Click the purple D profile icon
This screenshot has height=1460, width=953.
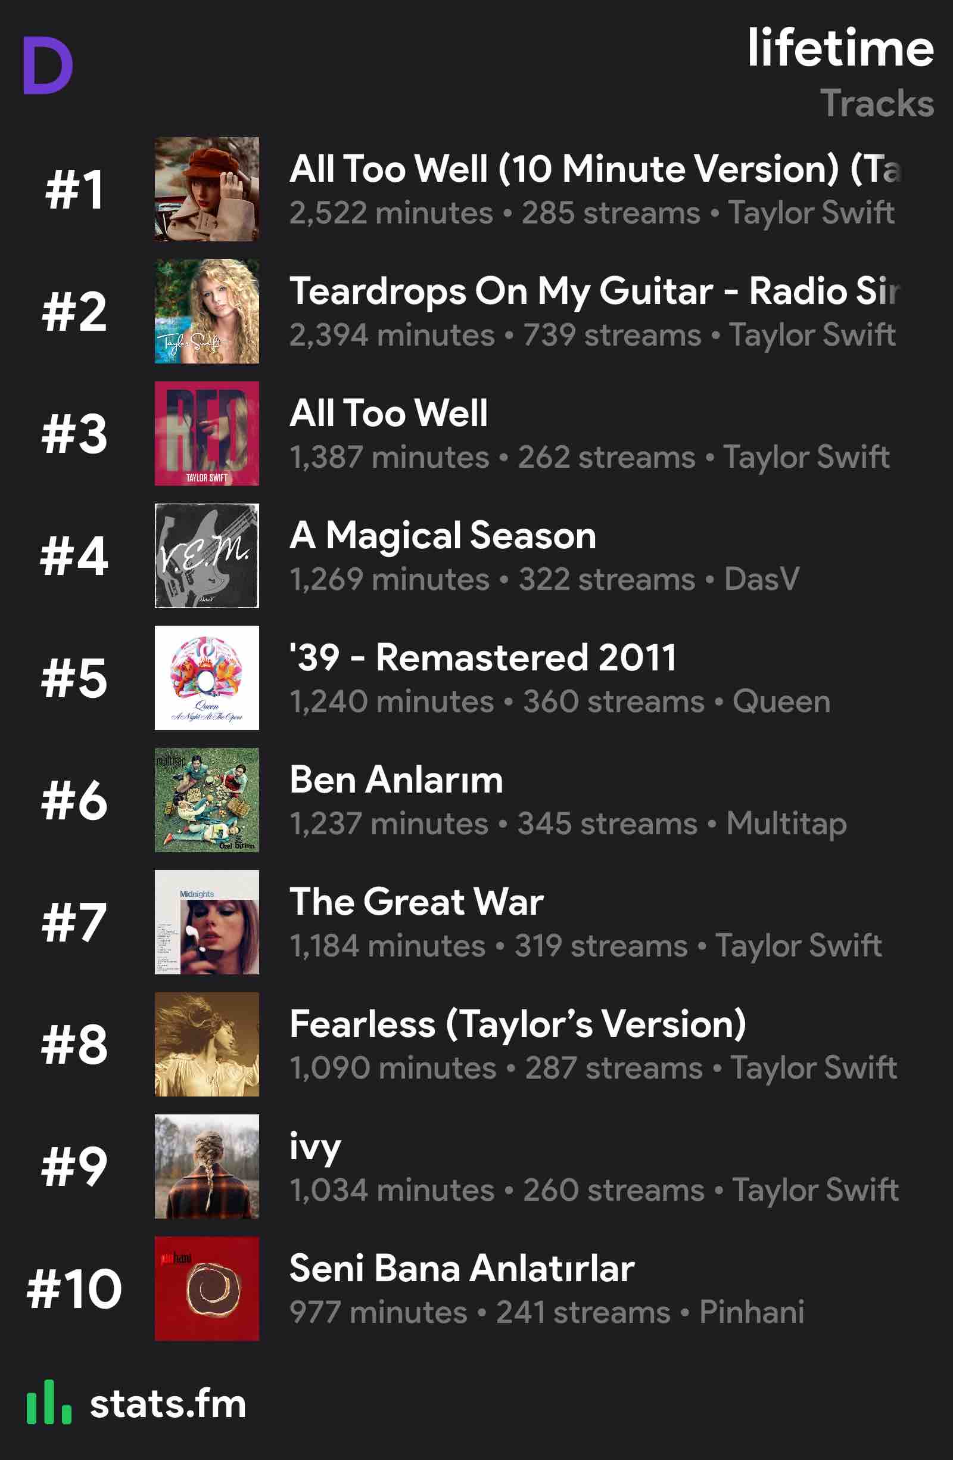[x=48, y=65]
